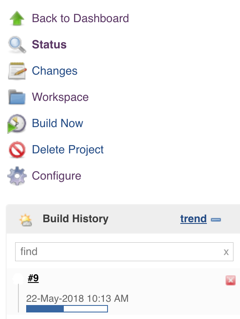Cancel build #9 with red X button
240x319 pixels.
point(231,280)
